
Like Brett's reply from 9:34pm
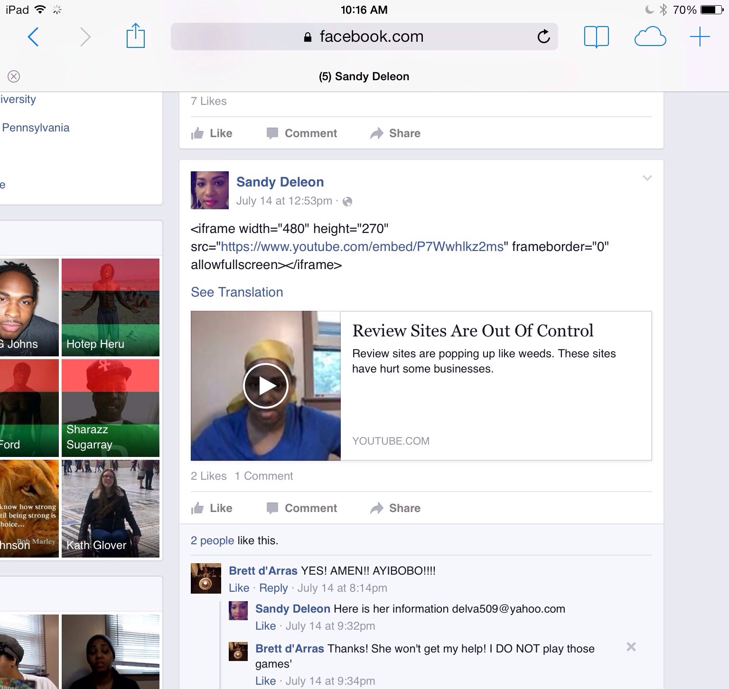coord(265,681)
